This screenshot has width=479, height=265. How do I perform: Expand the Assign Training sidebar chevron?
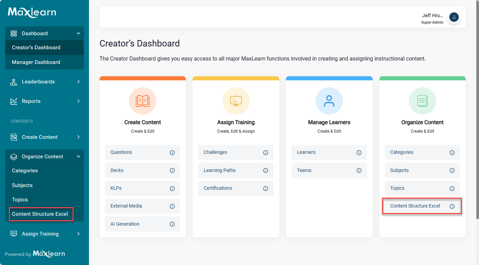tap(78, 234)
